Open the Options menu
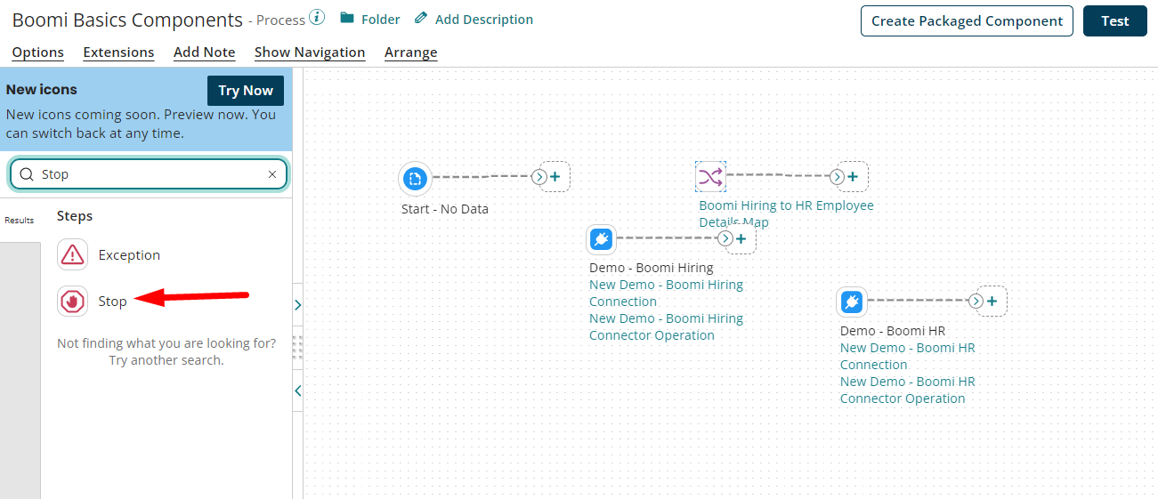Image resolution: width=1158 pixels, height=499 pixels. pyautogui.click(x=37, y=52)
